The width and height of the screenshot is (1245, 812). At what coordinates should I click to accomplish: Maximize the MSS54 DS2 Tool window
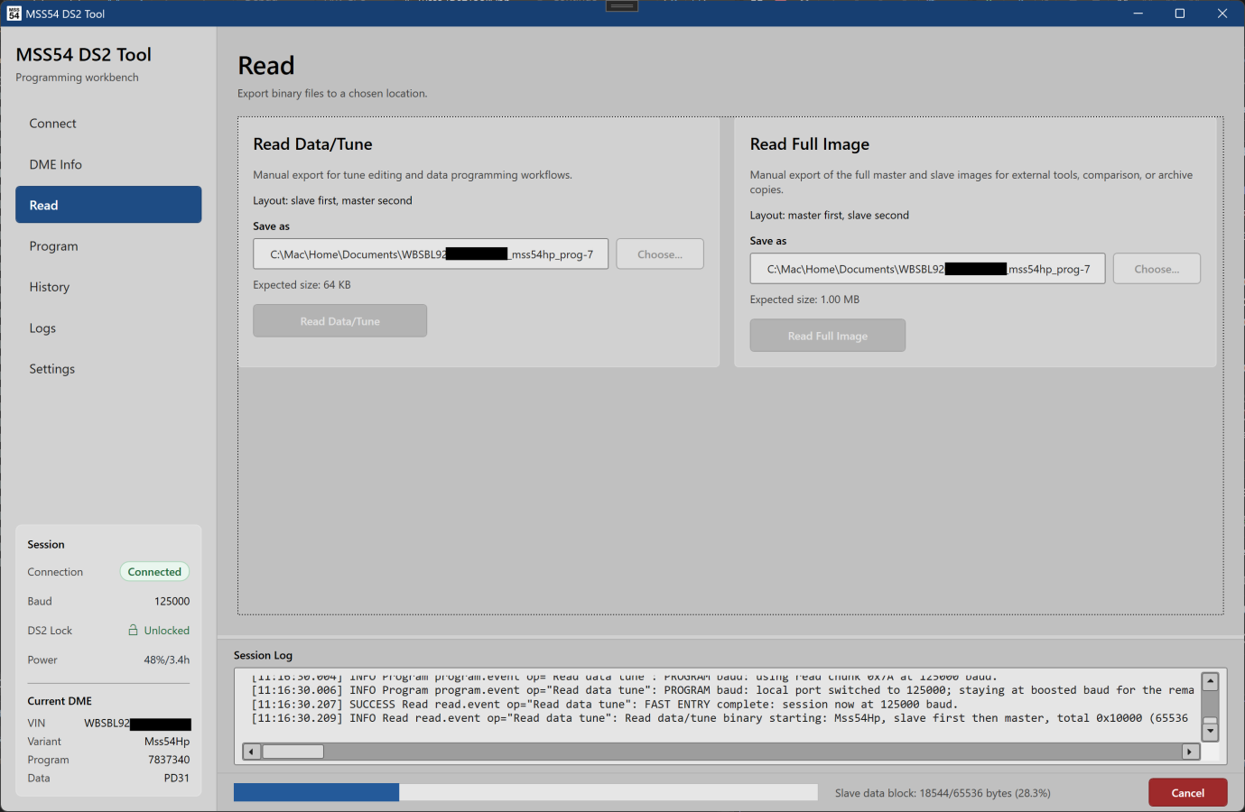pyautogui.click(x=1179, y=14)
